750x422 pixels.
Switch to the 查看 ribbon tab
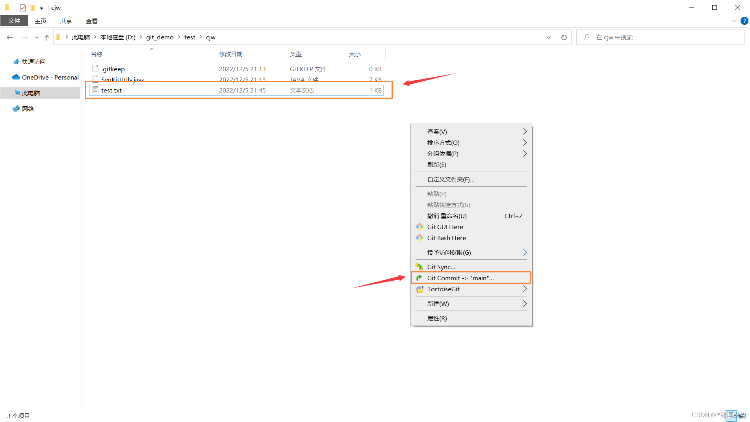pyautogui.click(x=91, y=21)
